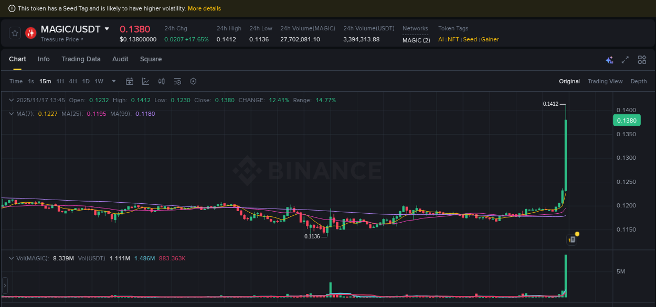The height and width of the screenshot is (307, 656).
Task: Open the widget grid icon
Action: [x=642, y=60]
